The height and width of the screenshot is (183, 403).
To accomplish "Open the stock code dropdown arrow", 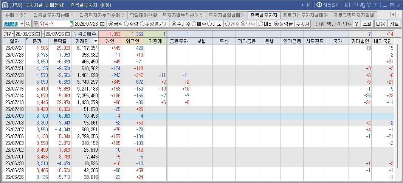I will pos(22,24).
